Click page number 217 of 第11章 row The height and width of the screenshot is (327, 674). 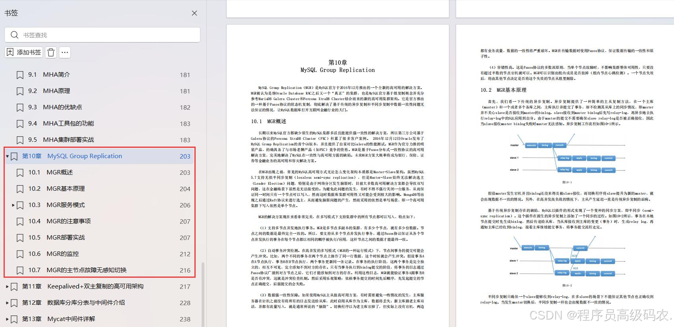[x=185, y=287]
